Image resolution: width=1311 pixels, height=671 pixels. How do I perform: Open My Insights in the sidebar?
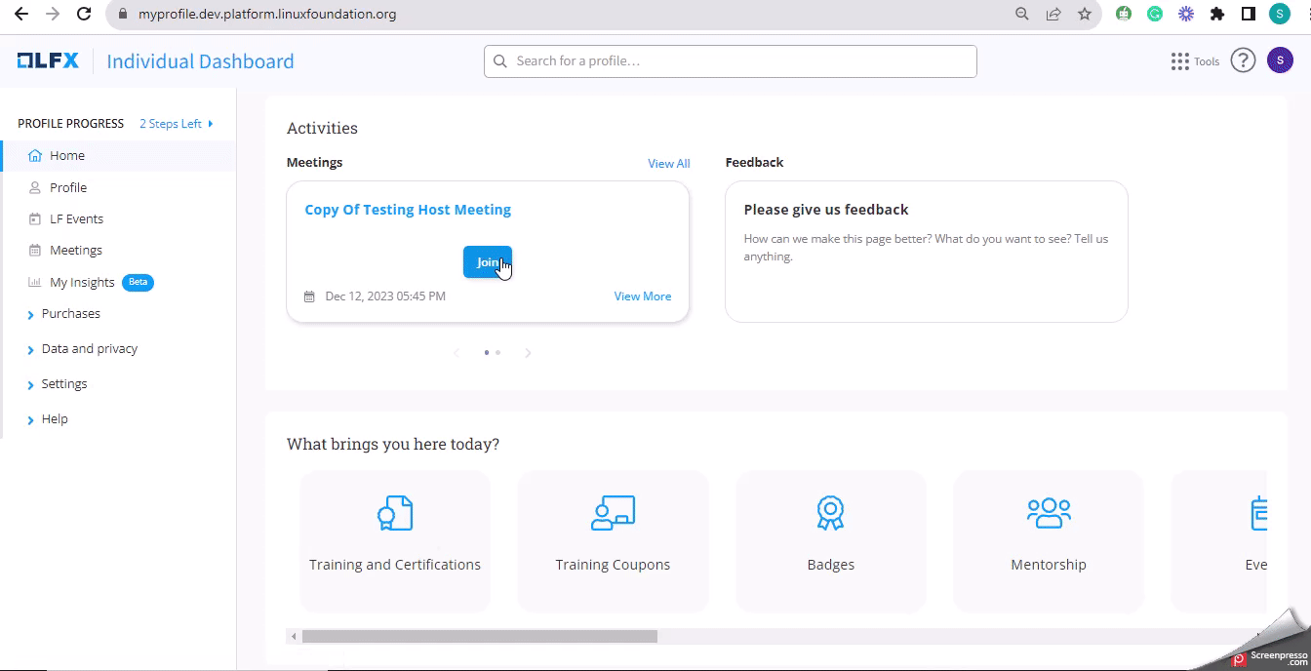pyautogui.click(x=82, y=283)
